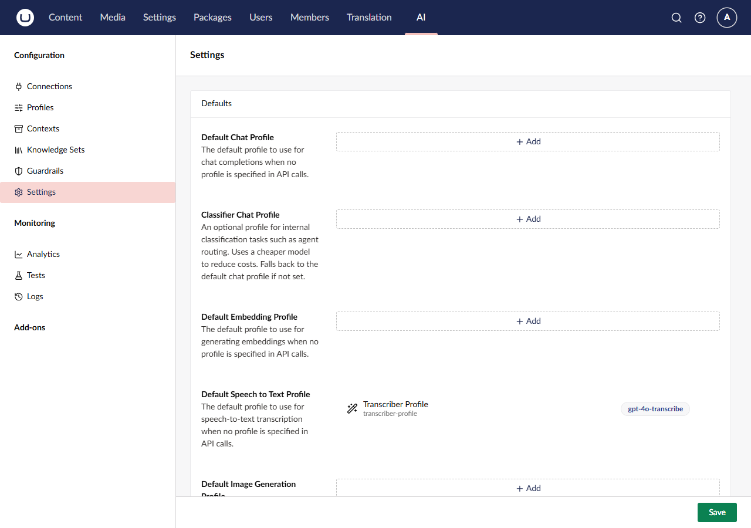
Task: Add a Default Chat Profile
Action: (x=528, y=141)
